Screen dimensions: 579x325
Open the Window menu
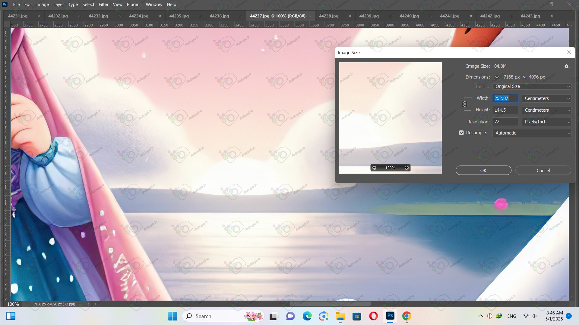(154, 5)
